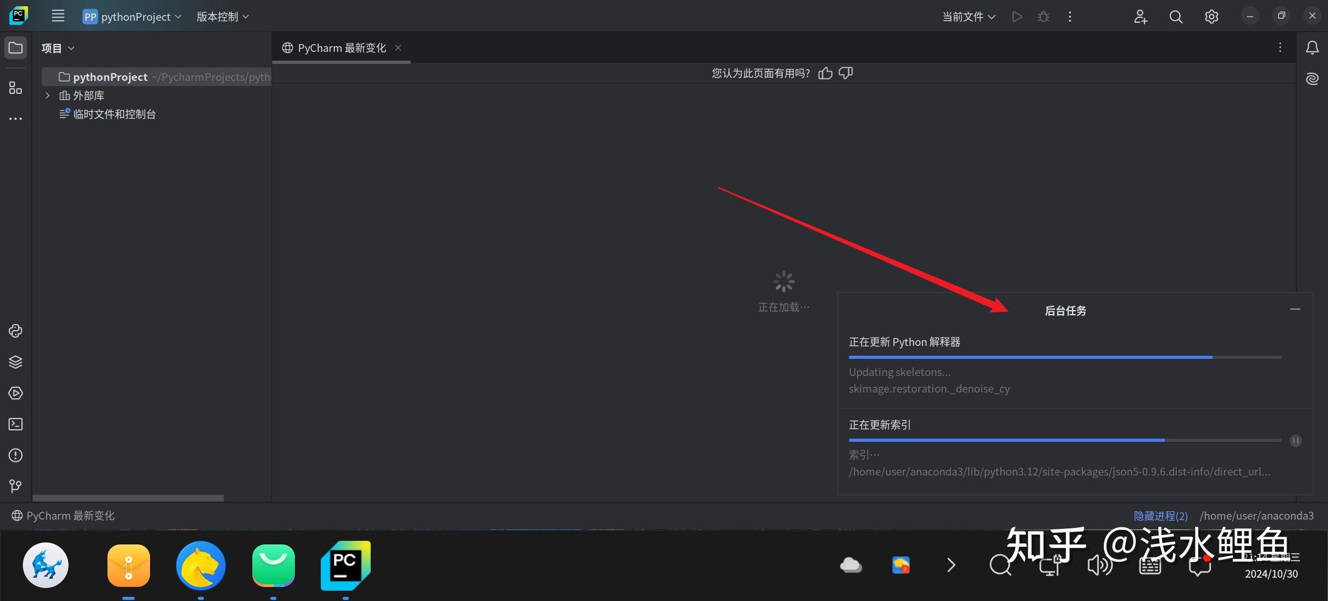Click the 隐藏进程(2) link
The width and height of the screenshot is (1328, 601).
(x=1160, y=515)
